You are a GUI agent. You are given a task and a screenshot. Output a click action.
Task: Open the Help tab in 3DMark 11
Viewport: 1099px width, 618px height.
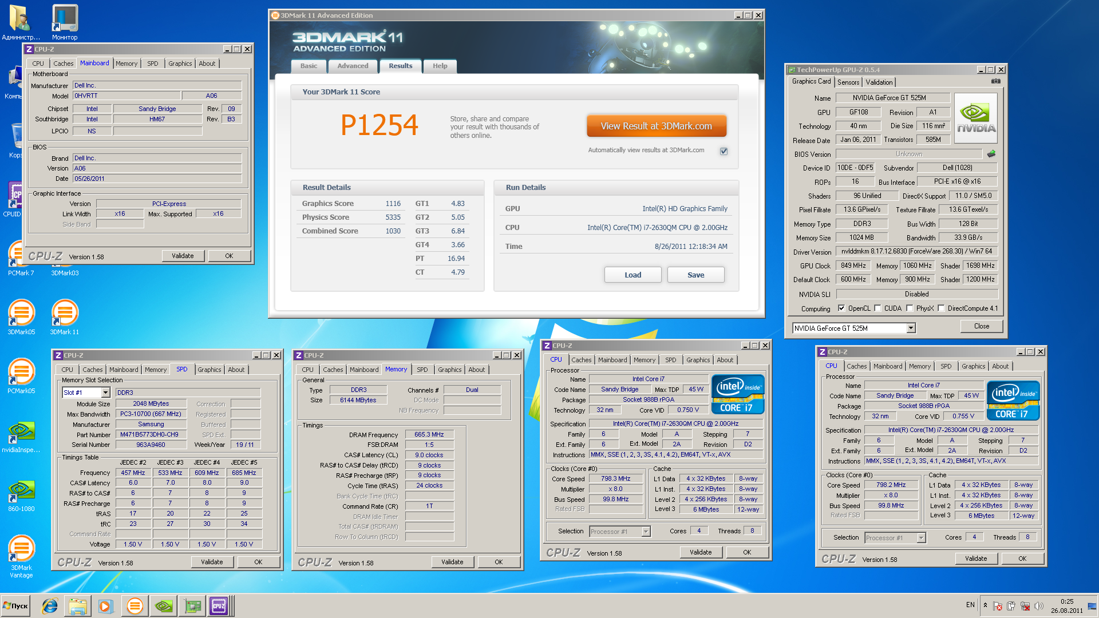point(440,66)
